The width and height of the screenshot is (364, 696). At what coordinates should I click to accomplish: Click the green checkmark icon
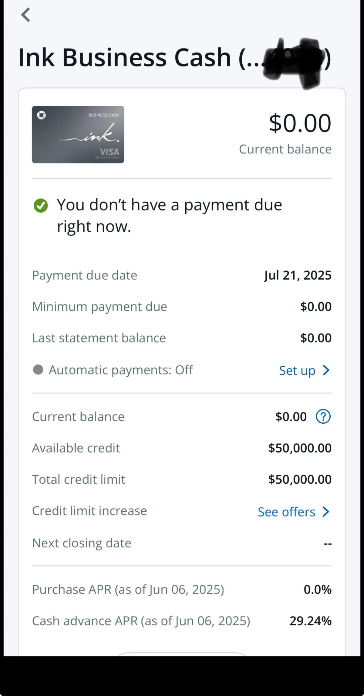(x=41, y=205)
